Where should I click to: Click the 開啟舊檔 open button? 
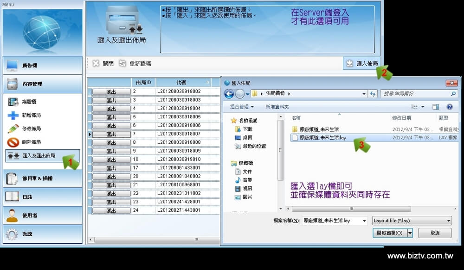click(x=389, y=233)
